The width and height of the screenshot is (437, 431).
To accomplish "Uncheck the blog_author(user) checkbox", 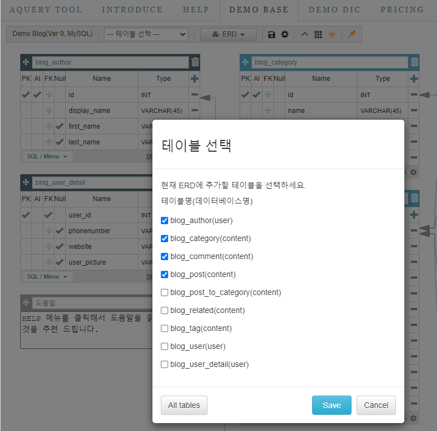I will pos(165,220).
